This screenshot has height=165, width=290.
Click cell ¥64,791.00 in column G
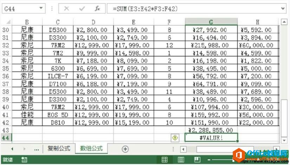click(211, 84)
